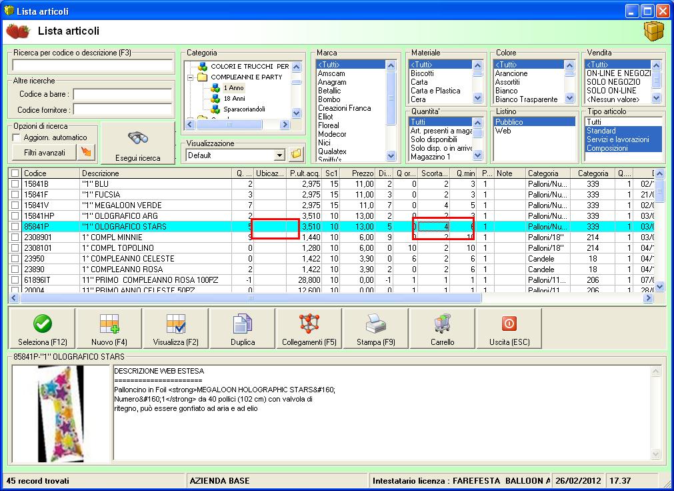
Task: Open Visualizza (F2) grid icon
Action: coord(176,324)
